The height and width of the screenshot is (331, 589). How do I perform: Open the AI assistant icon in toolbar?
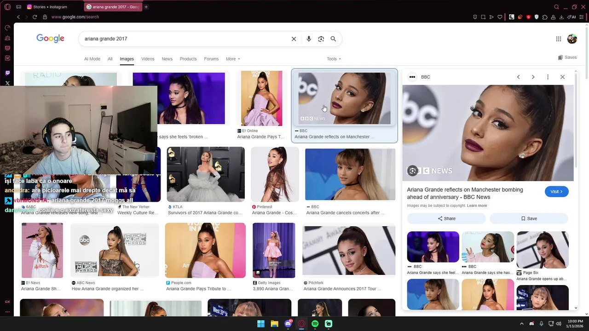pos(572,17)
